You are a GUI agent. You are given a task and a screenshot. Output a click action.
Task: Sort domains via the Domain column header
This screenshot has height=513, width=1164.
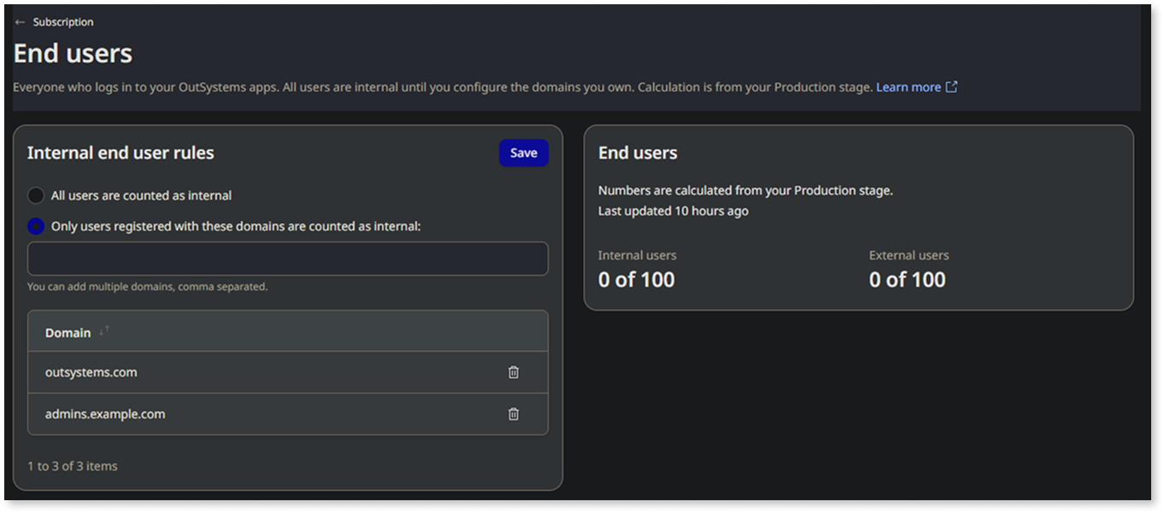pos(68,332)
